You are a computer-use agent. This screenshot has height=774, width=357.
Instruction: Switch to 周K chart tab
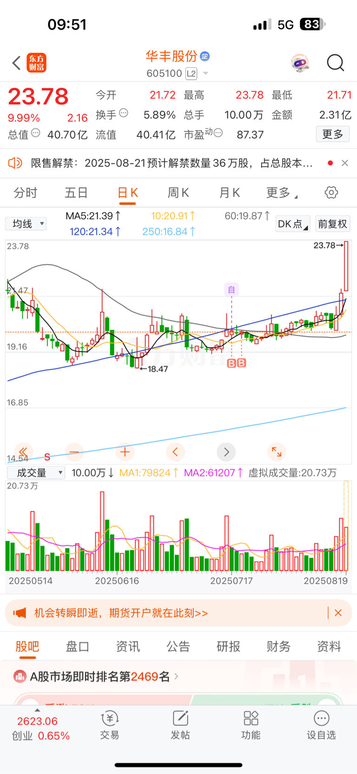coord(178,193)
